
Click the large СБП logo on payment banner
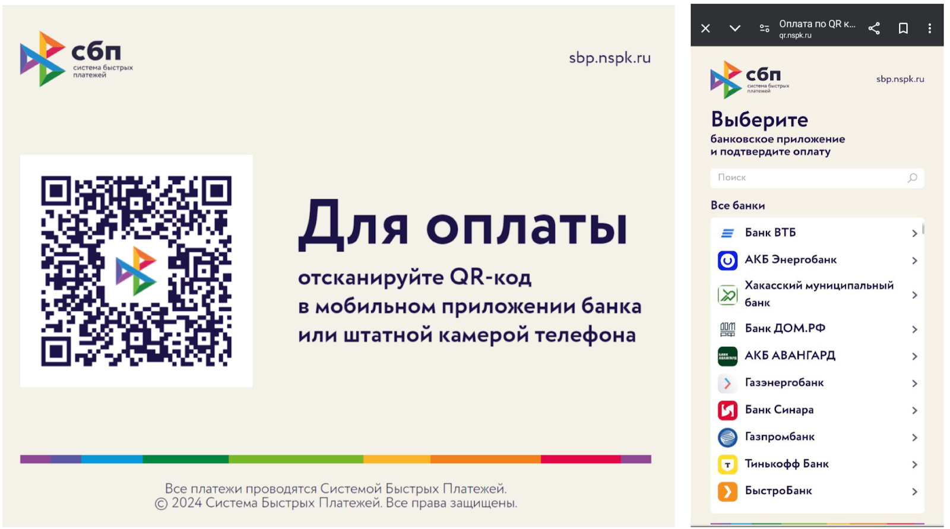click(x=77, y=59)
